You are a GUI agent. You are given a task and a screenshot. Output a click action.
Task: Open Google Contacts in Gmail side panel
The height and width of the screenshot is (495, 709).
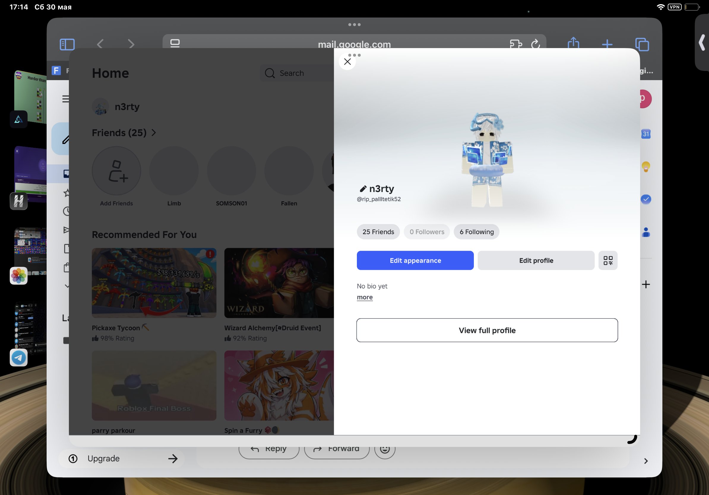coord(646,232)
